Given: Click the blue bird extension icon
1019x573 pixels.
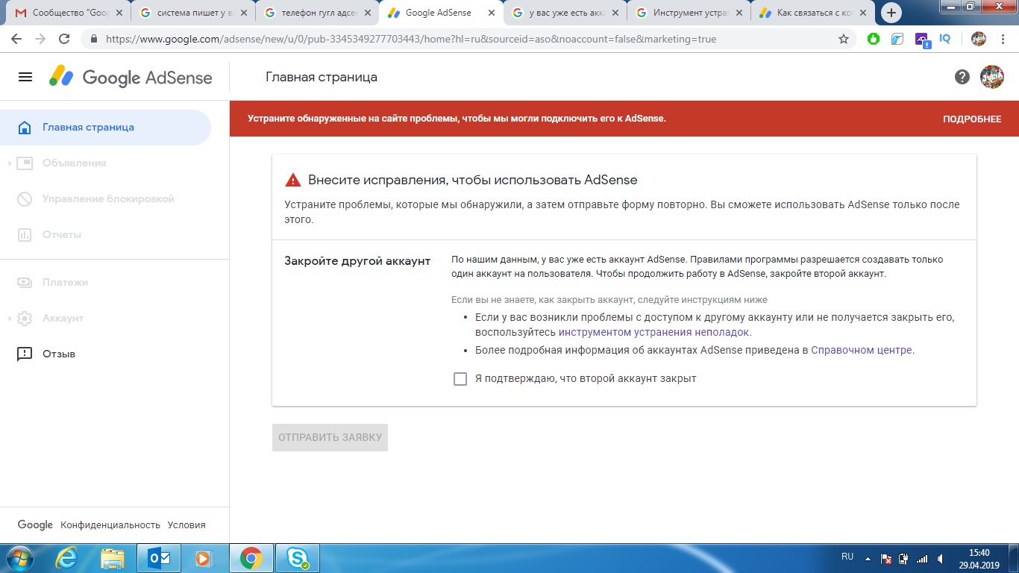Looking at the screenshot, I should pyautogui.click(x=897, y=39).
